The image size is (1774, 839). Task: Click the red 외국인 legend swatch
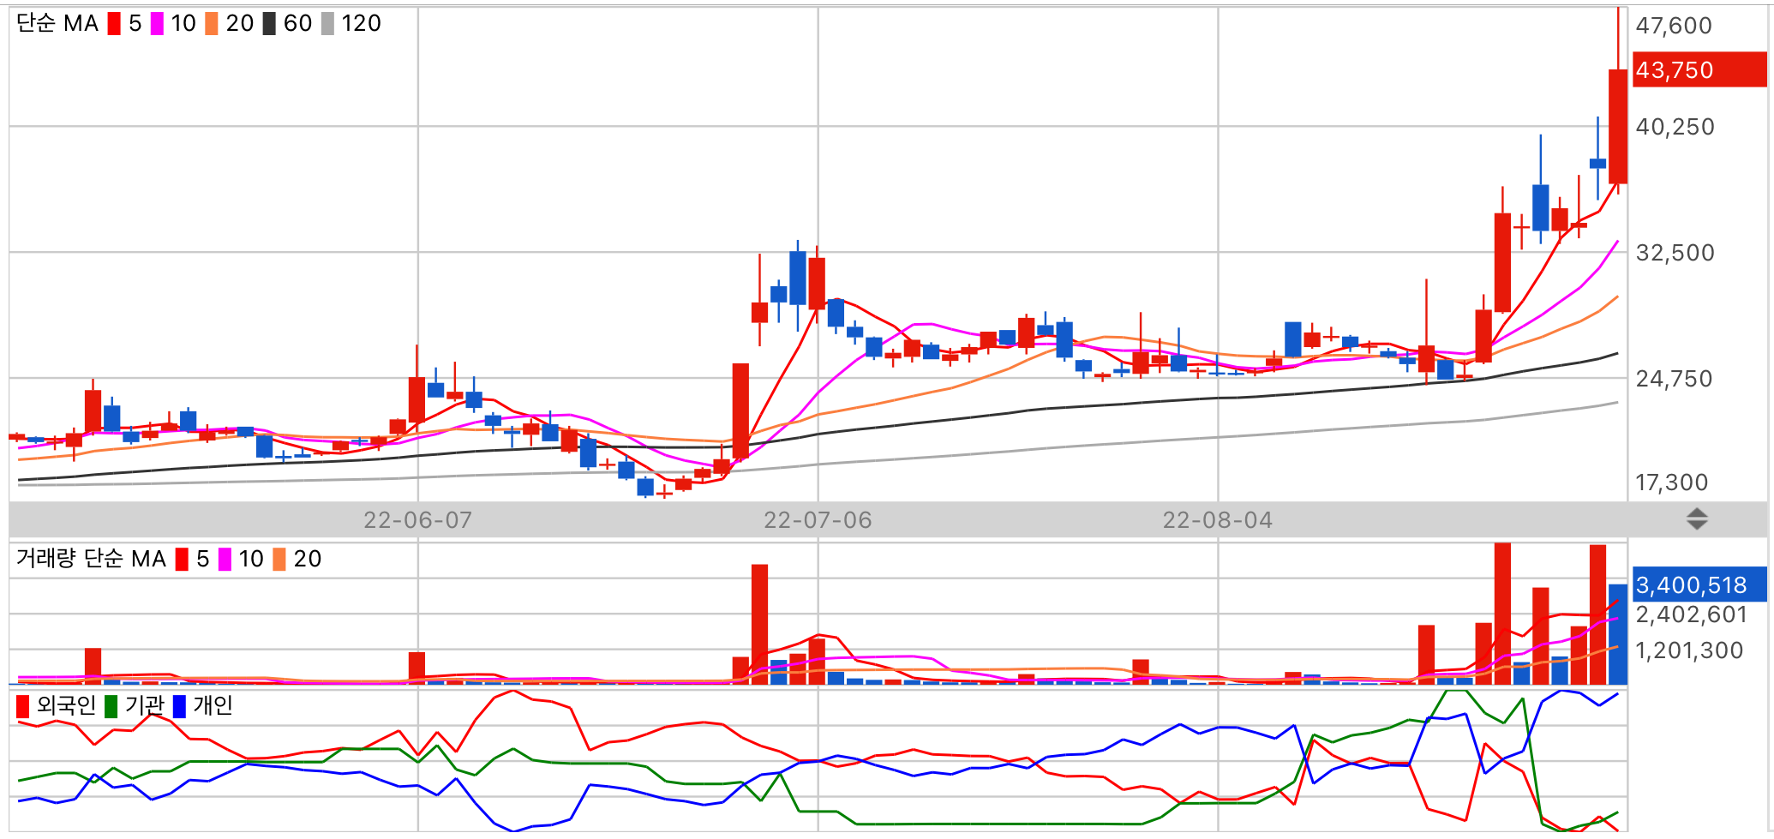(x=23, y=707)
